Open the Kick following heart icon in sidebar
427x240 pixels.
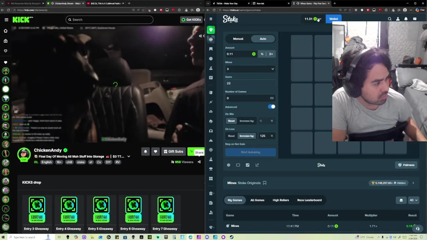[x=5, y=51]
